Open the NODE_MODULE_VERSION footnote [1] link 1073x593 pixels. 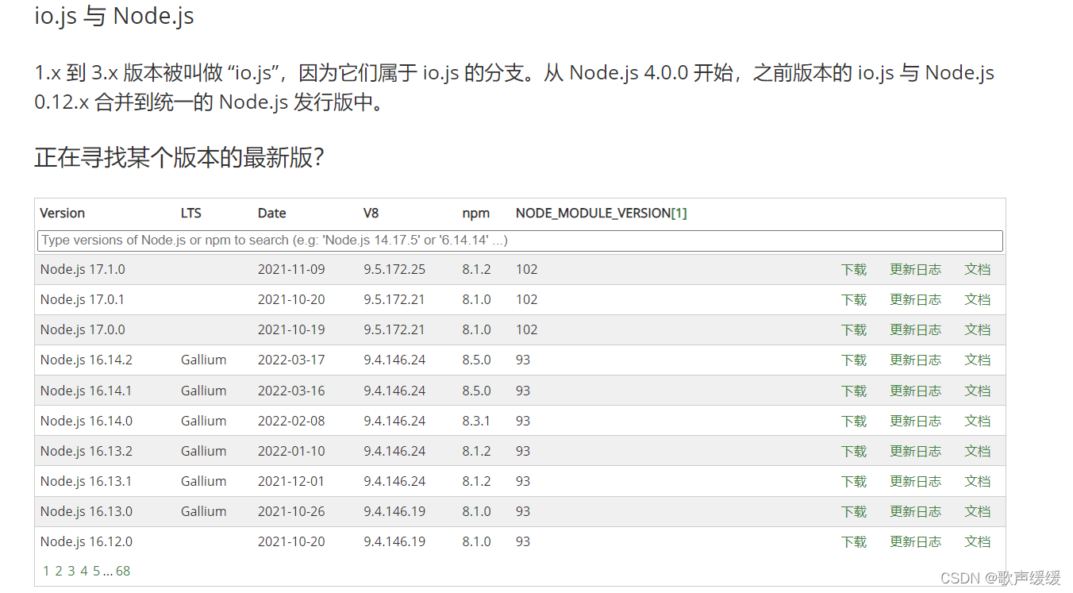(679, 213)
